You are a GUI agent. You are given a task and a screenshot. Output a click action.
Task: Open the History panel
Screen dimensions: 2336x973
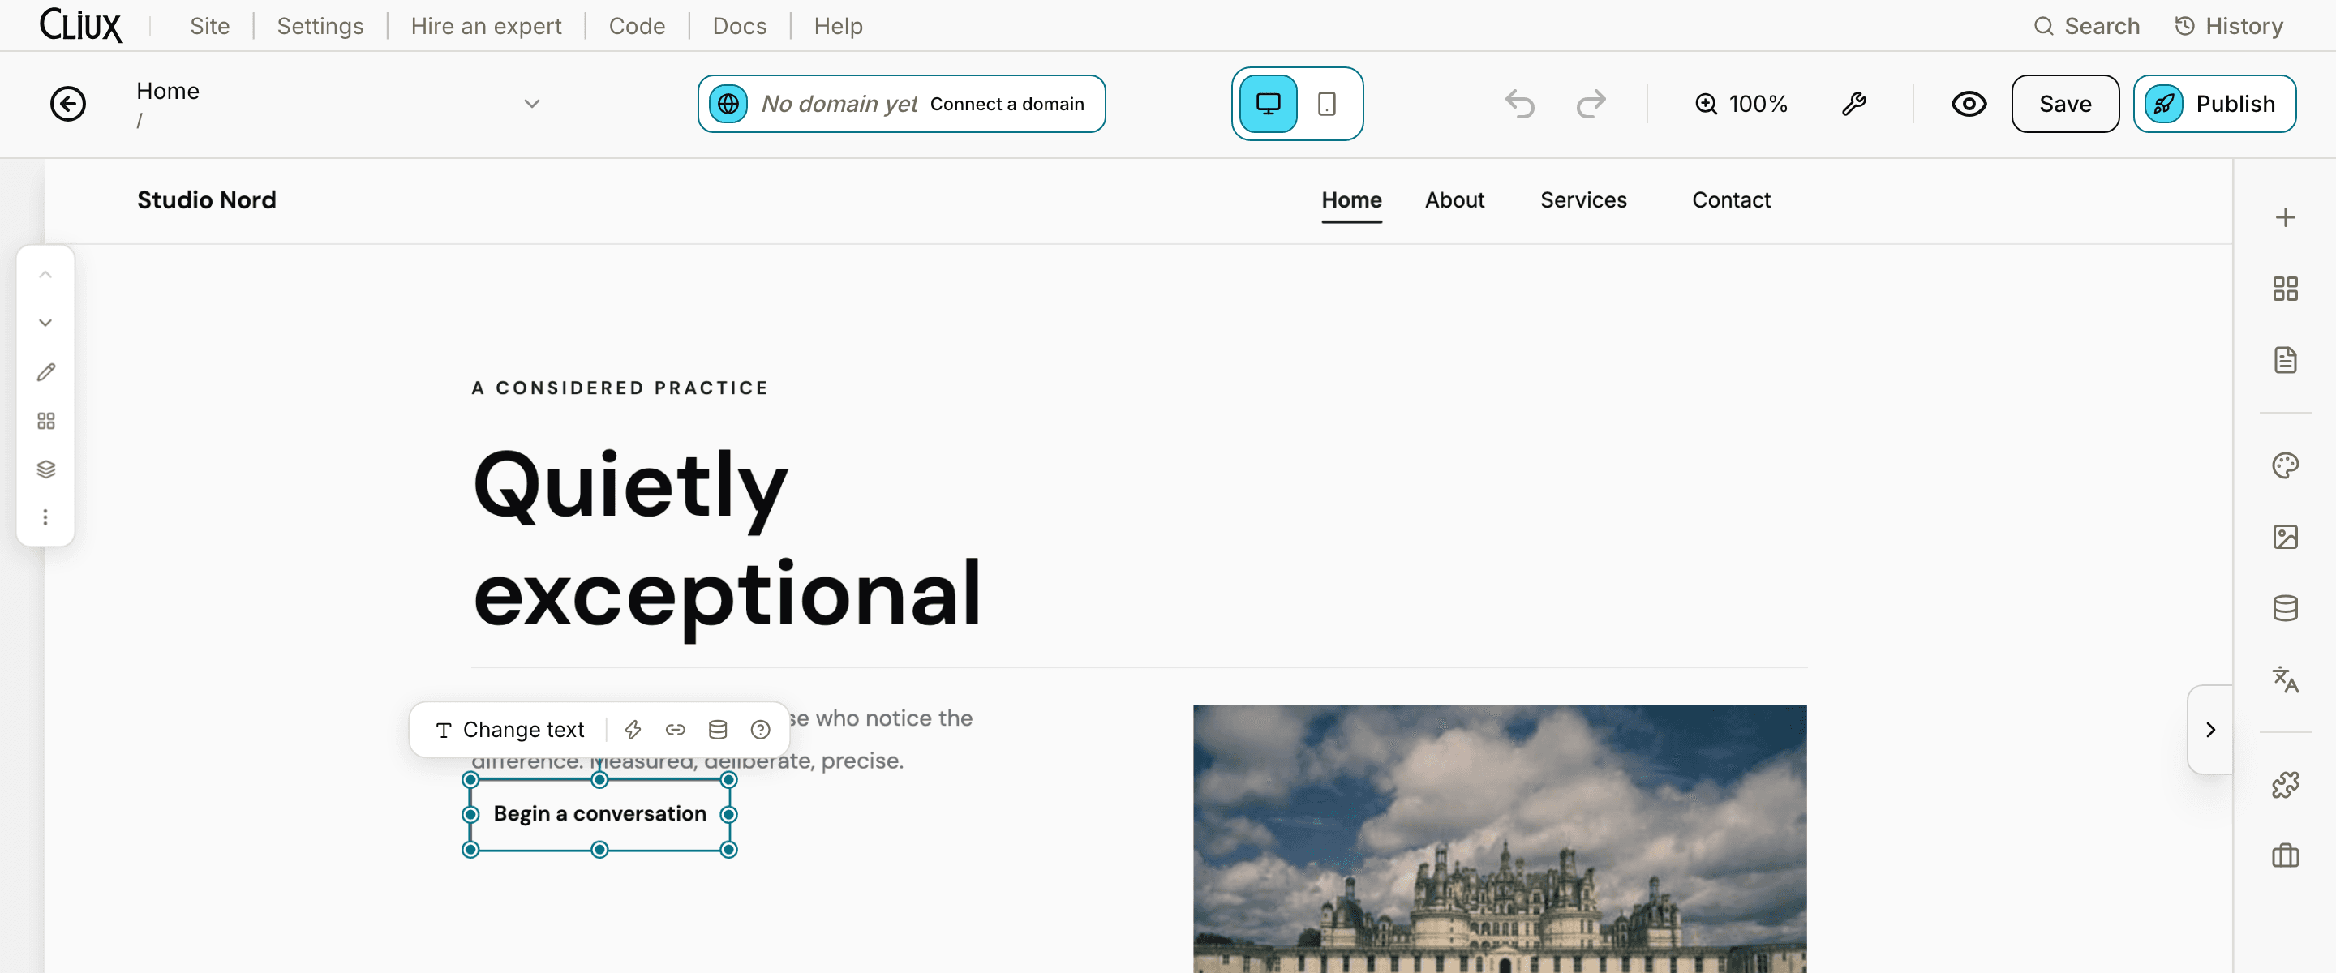[x=2228, y=26]
